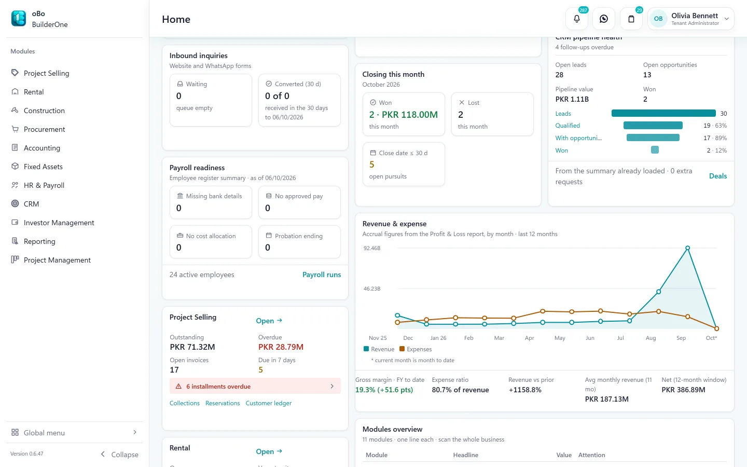Click the Won check-circle icon
This screenshot has width=747, height=467.
[373, 103]
